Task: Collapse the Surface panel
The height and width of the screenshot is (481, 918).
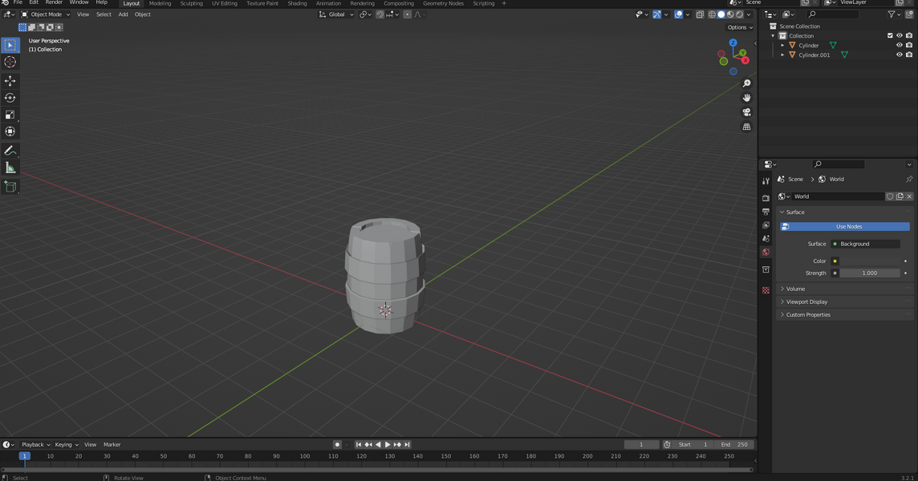Action: 846,212
